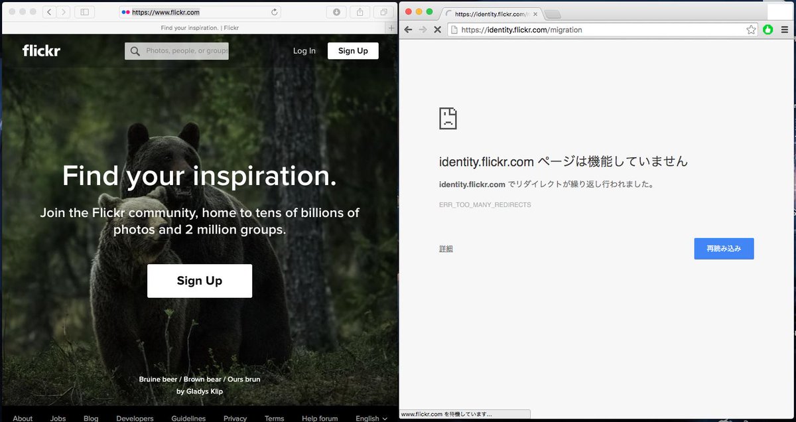
Task: Open the Guidelines footer link
Action: point(188,418)
